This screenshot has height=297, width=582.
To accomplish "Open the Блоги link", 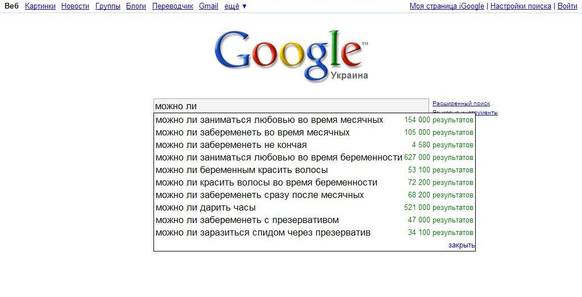I will [136, 6].
